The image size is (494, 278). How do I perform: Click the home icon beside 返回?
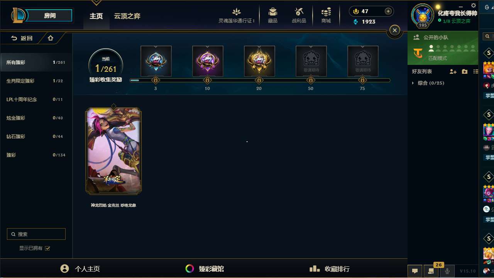tap(51, 38)
